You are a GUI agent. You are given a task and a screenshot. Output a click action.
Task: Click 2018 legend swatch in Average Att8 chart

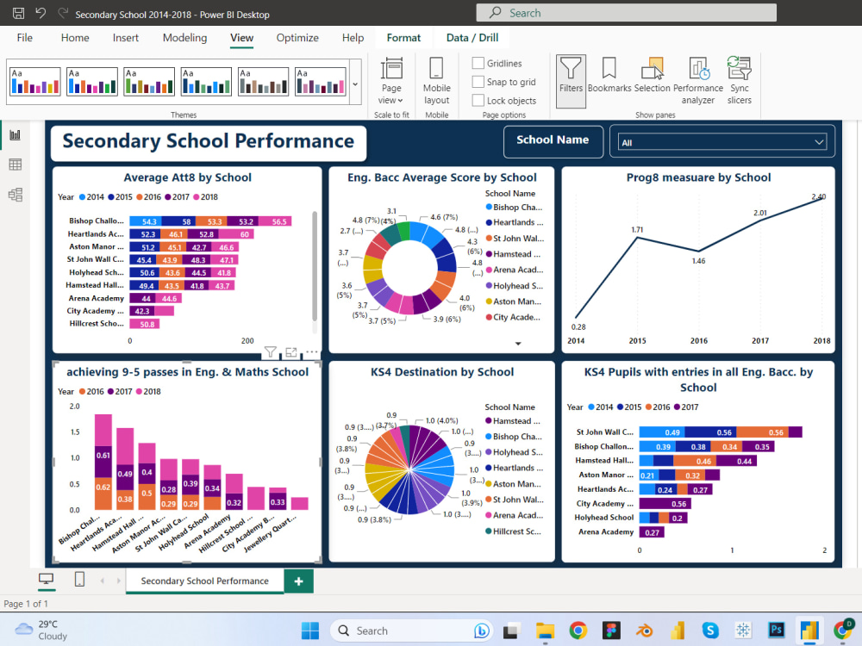197,197
